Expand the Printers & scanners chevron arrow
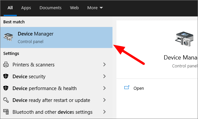Screen dimensions: 198x119 105,64
